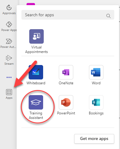The height and width of the screenshot is (149, 120).
Task: Focus the Search for apps field
Action: [x=68, y=15]
